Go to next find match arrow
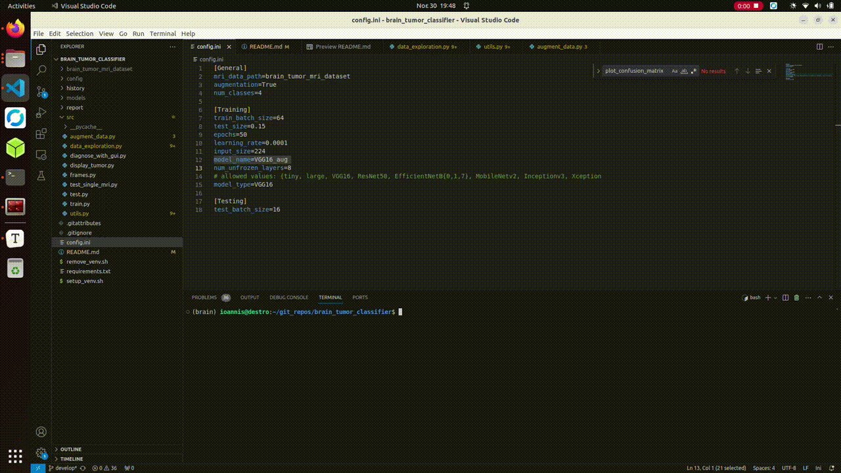841x473 pixels. click(747, 71)
